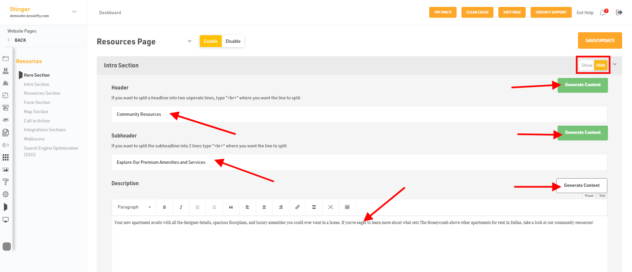Click the Community Resources header field

[359, 114]
